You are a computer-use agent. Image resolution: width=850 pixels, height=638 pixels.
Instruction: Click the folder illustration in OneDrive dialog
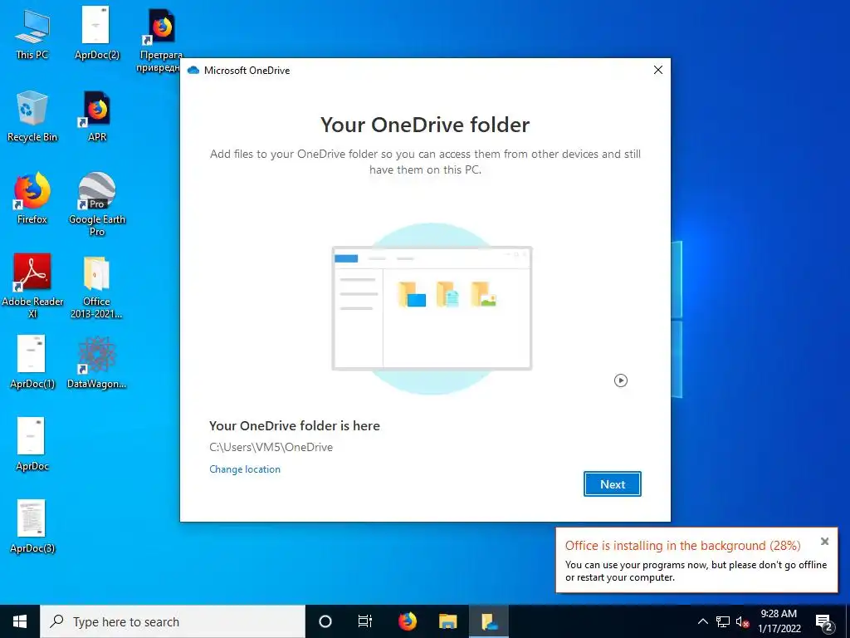[x=432, y=308]
